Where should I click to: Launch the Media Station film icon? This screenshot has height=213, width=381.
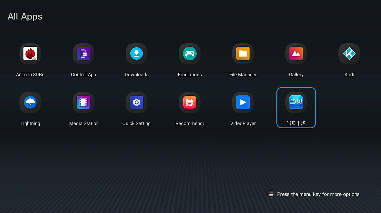[x=83, y=102]
